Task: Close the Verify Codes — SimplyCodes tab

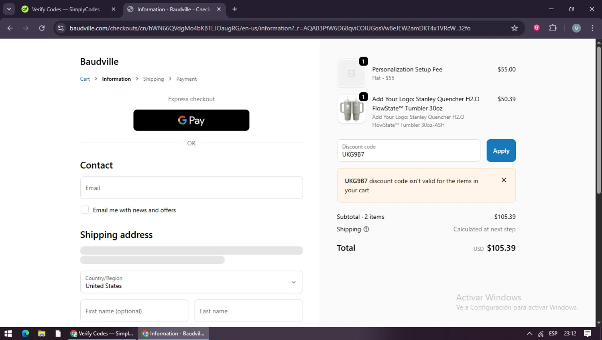Action: point(114,9)
